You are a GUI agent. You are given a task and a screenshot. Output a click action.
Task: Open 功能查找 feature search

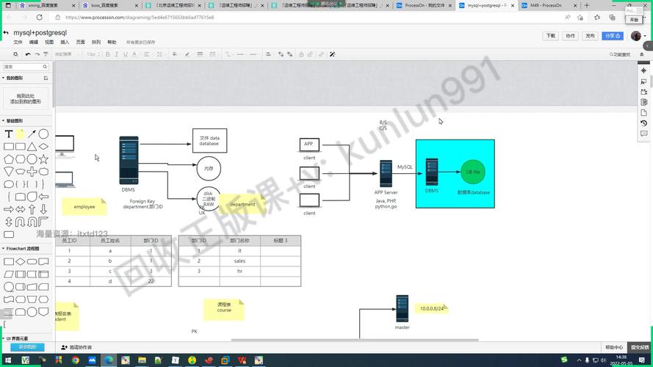click(x=620, y=54)
